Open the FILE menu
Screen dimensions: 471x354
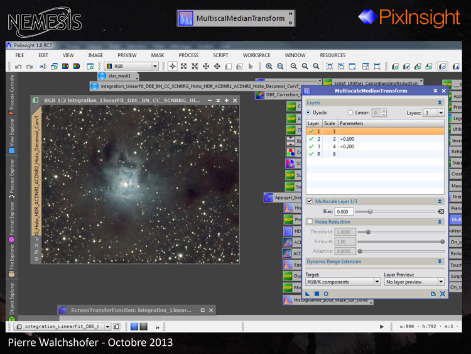(x=19, y=55)
